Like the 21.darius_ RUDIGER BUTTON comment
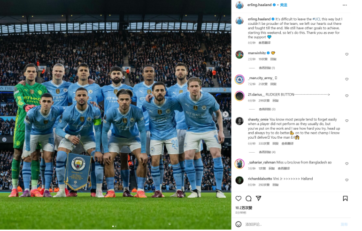The width and height of the screenshot is (362, 231). (x=347, y=96)
